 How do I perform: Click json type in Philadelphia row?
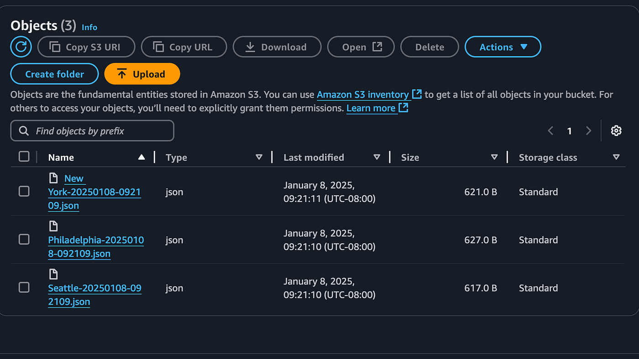174,240
